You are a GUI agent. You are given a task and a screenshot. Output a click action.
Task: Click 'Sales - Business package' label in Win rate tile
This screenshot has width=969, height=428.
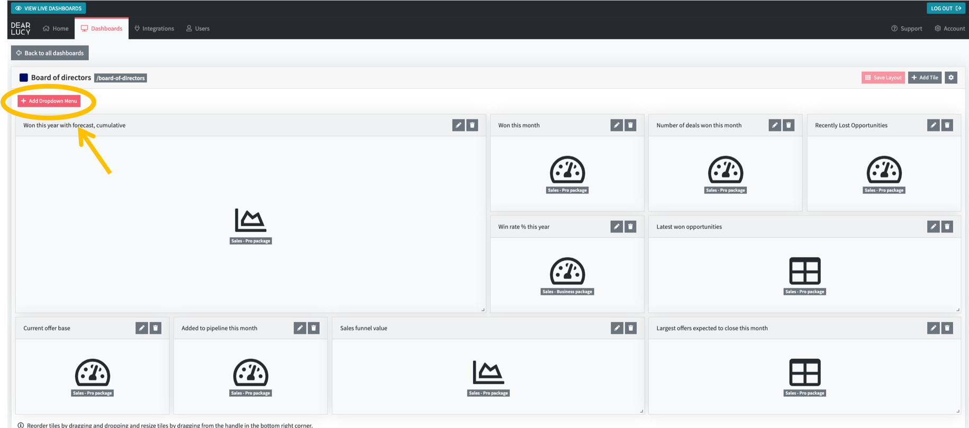567,292
